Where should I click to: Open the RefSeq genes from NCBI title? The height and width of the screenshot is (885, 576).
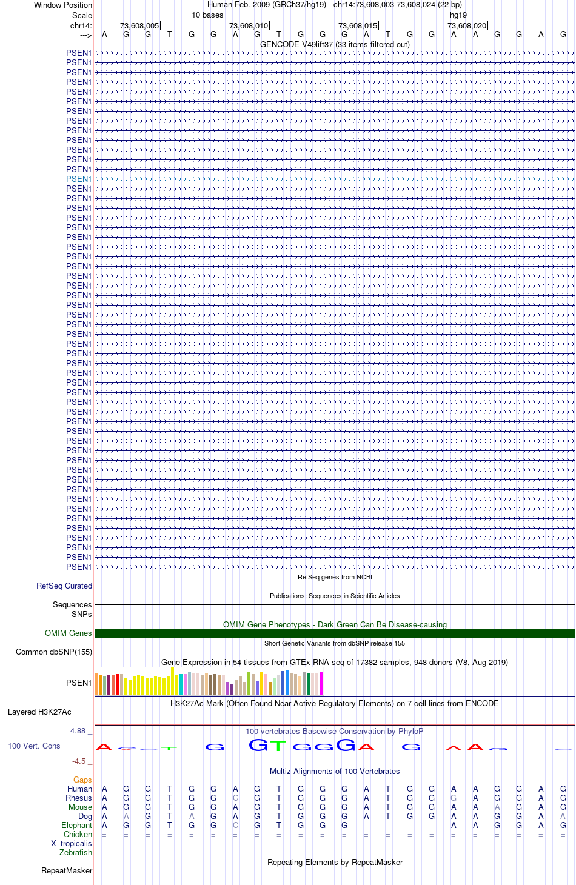tap(335, 577)
